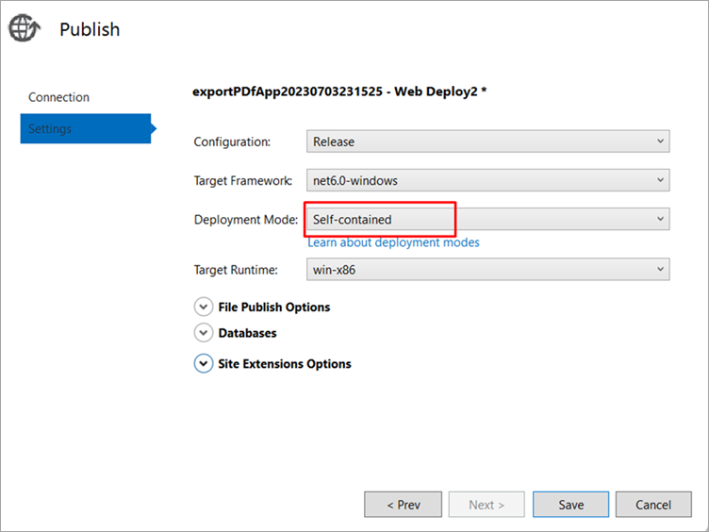
Task: Click the Deployment Mode dropdown arrow
Action: [660, 219]
